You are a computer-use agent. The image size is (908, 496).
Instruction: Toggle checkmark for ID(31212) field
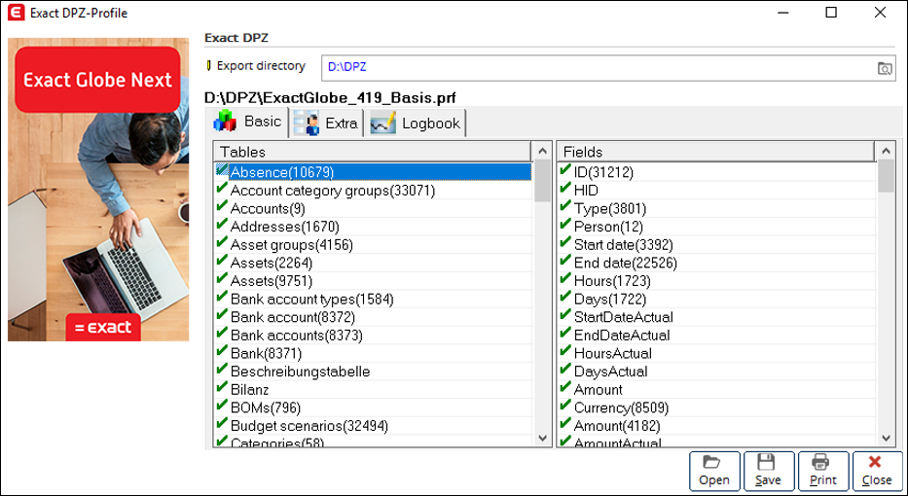(x=565, y=170)
